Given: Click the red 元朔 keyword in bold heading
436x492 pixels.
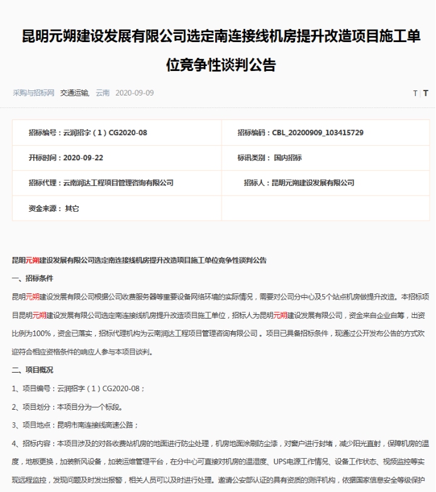Looking at the screenshot, I should click(x=32, y=260).
